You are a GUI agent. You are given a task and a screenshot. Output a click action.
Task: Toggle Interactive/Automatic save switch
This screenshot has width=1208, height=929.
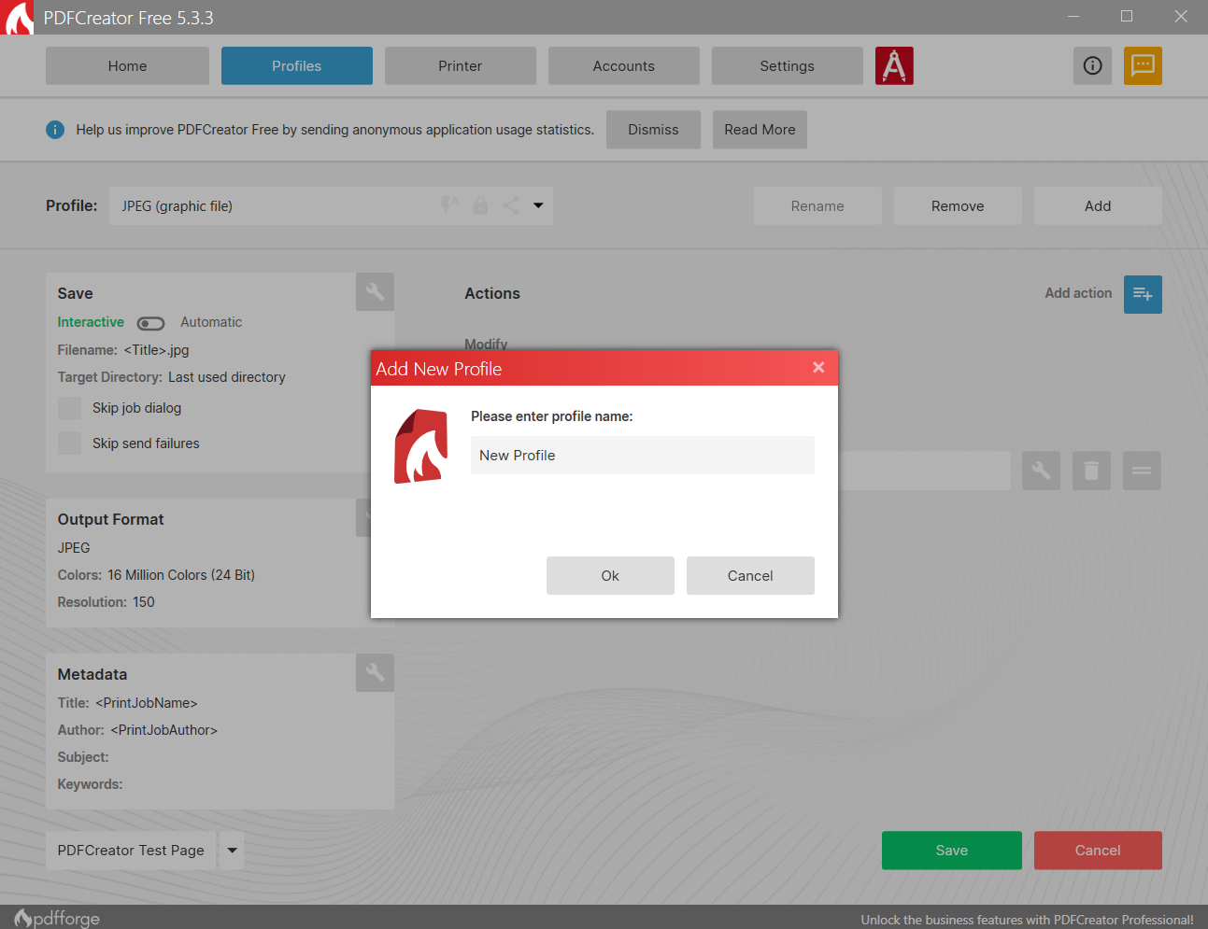tap(150, 323)
